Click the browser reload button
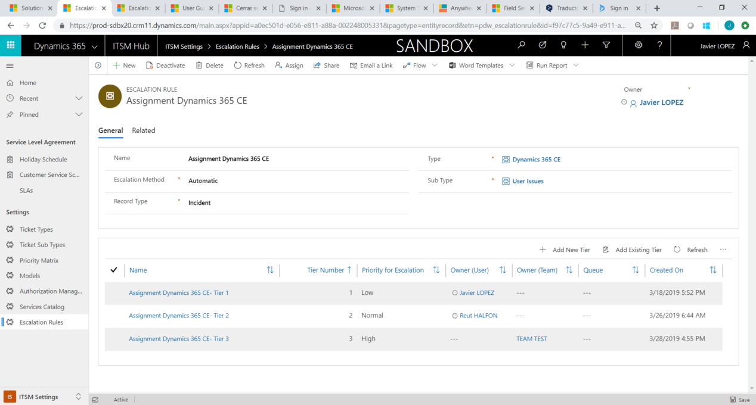This screenshot has width=756, height=405. (42, 26)
